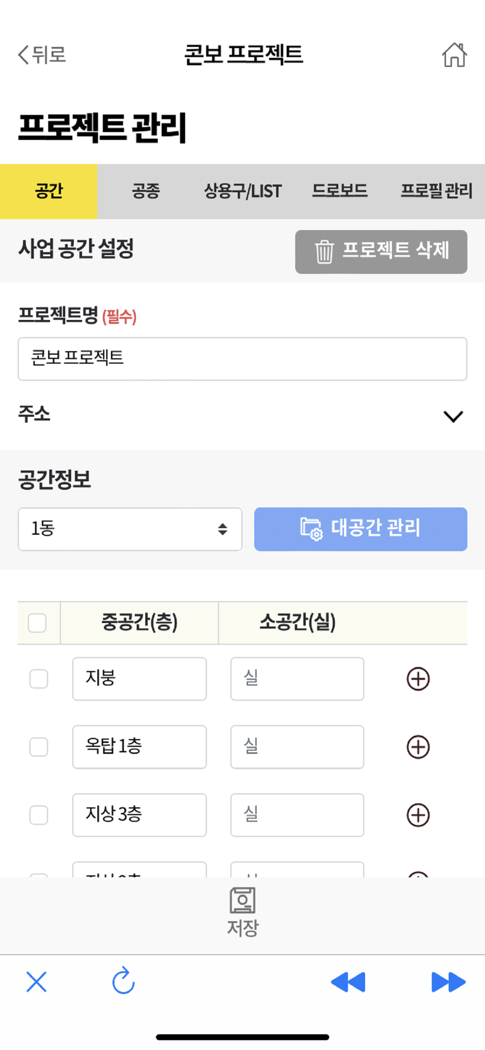This screenshot has width=485, height=1050.
Task: Close the browser view with X icon
Action: coord(36,982)
